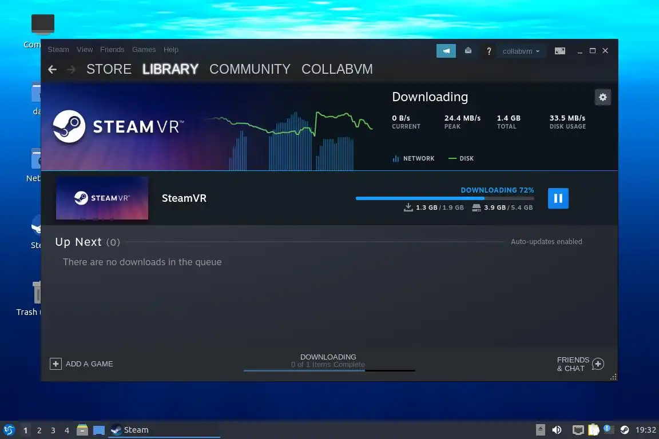The width and height of the screenshot is (659, 439).
Task: Click the Steam tray icon
Action: (x=625, y=430)
